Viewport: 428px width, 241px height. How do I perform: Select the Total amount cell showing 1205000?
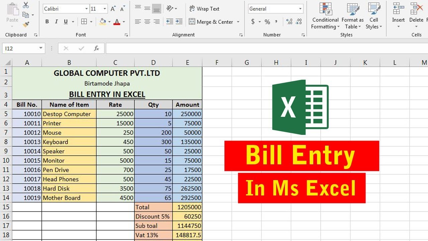187,207
